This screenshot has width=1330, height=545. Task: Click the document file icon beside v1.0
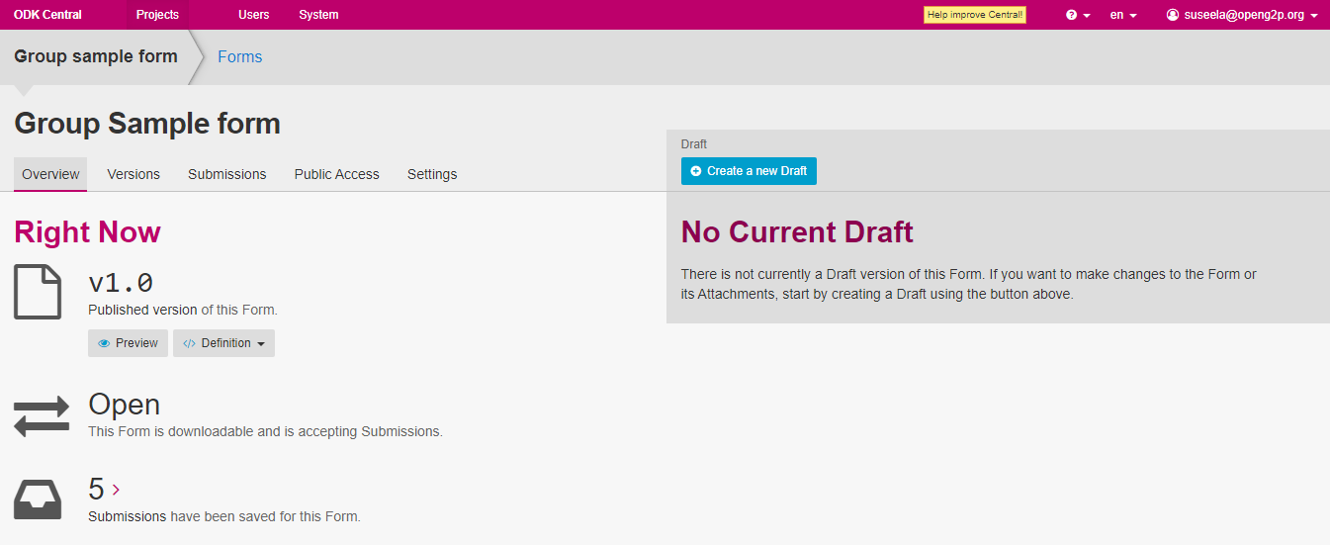point(38,292)
